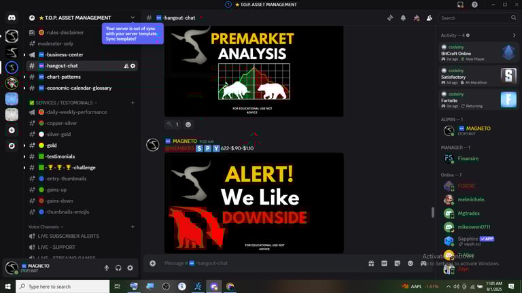The width and height of the screenshot is (522, 293).
Task: Open pinned messages icon in header
Action: 417,18
